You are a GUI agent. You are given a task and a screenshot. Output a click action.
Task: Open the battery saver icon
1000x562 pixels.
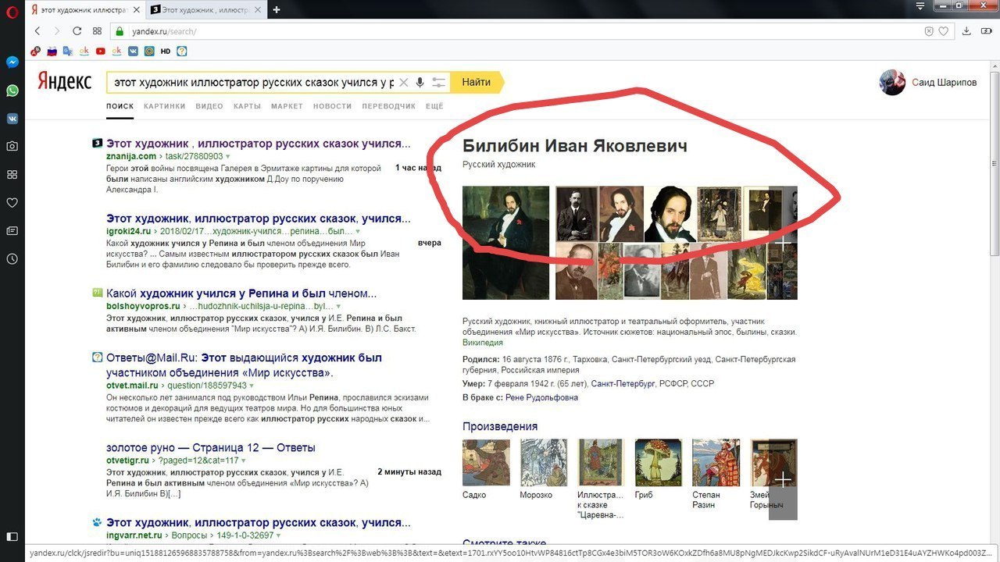[985, 31]
